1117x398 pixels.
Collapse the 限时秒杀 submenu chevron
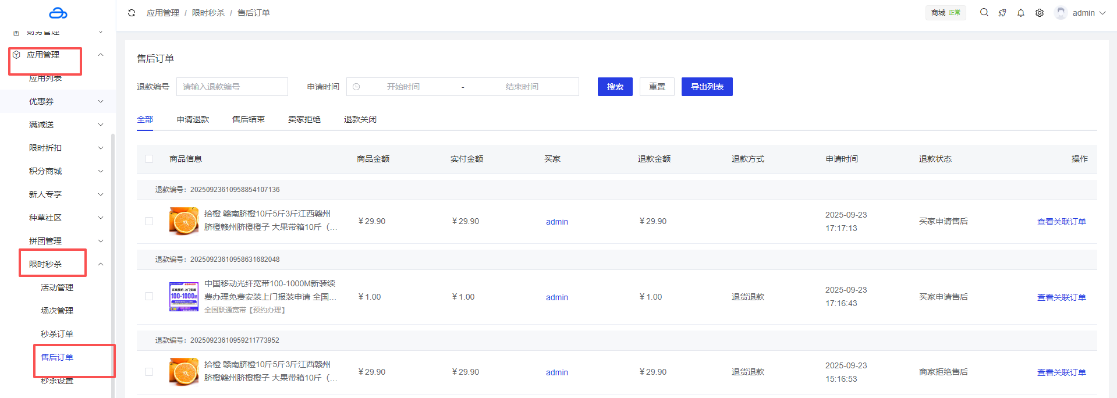coord(101,264)
